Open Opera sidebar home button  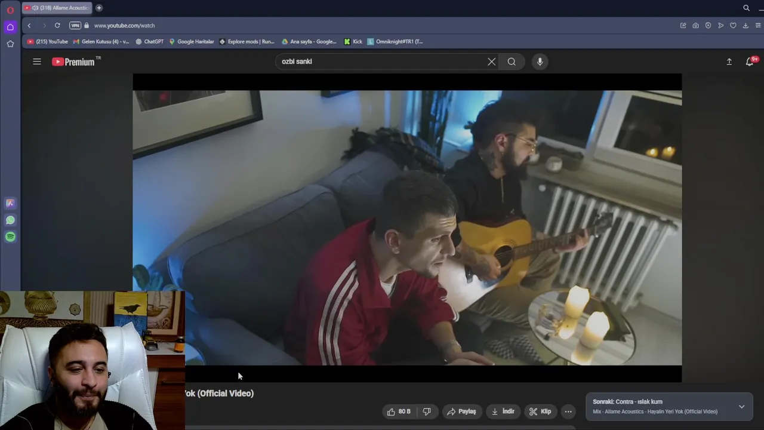10,27
